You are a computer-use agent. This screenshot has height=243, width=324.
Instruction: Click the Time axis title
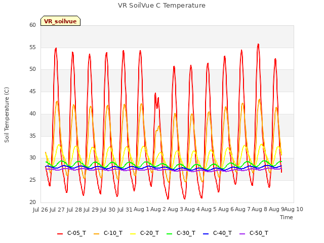[287, 217]
